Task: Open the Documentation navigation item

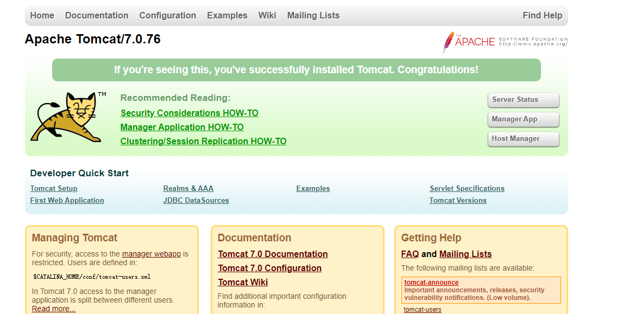Action: pyautogui.click(x=97, y=15)
